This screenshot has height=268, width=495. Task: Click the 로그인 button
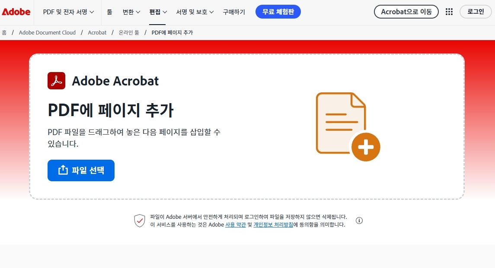click(x=476, y=12)
